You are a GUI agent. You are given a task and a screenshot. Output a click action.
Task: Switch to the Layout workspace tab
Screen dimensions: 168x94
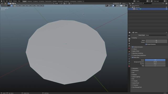click(x=24, y=1)
